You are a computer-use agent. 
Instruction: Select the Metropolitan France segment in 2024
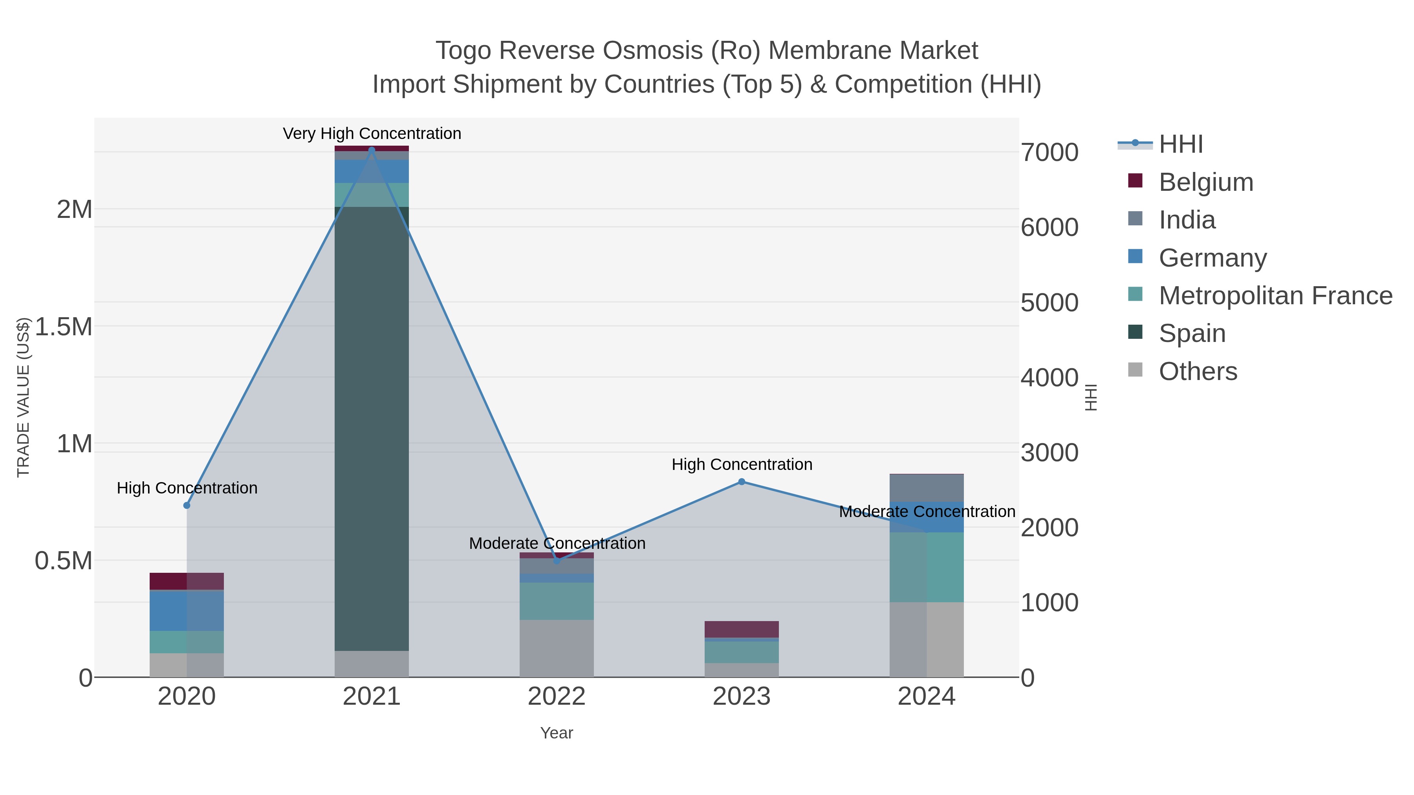(x=927, y=567)
